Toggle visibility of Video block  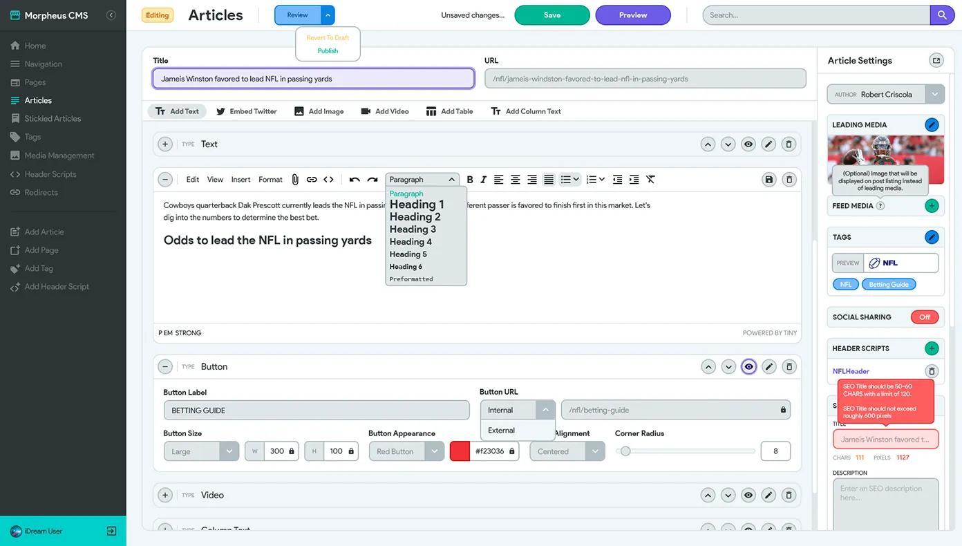[748, 496]
